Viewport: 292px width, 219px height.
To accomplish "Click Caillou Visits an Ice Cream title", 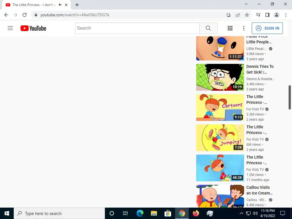I will click(259, 190).
